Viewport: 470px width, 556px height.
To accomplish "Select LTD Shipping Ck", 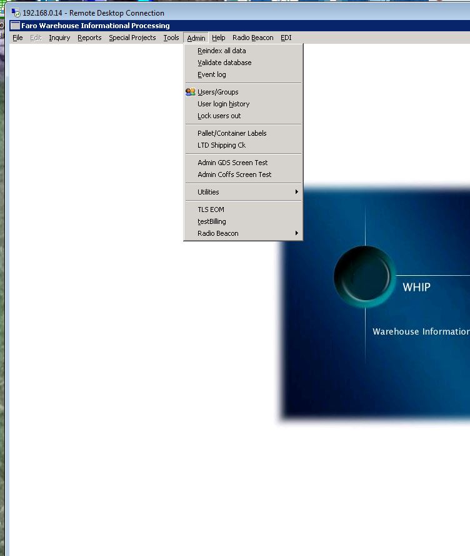I will [x=243, y=145].
